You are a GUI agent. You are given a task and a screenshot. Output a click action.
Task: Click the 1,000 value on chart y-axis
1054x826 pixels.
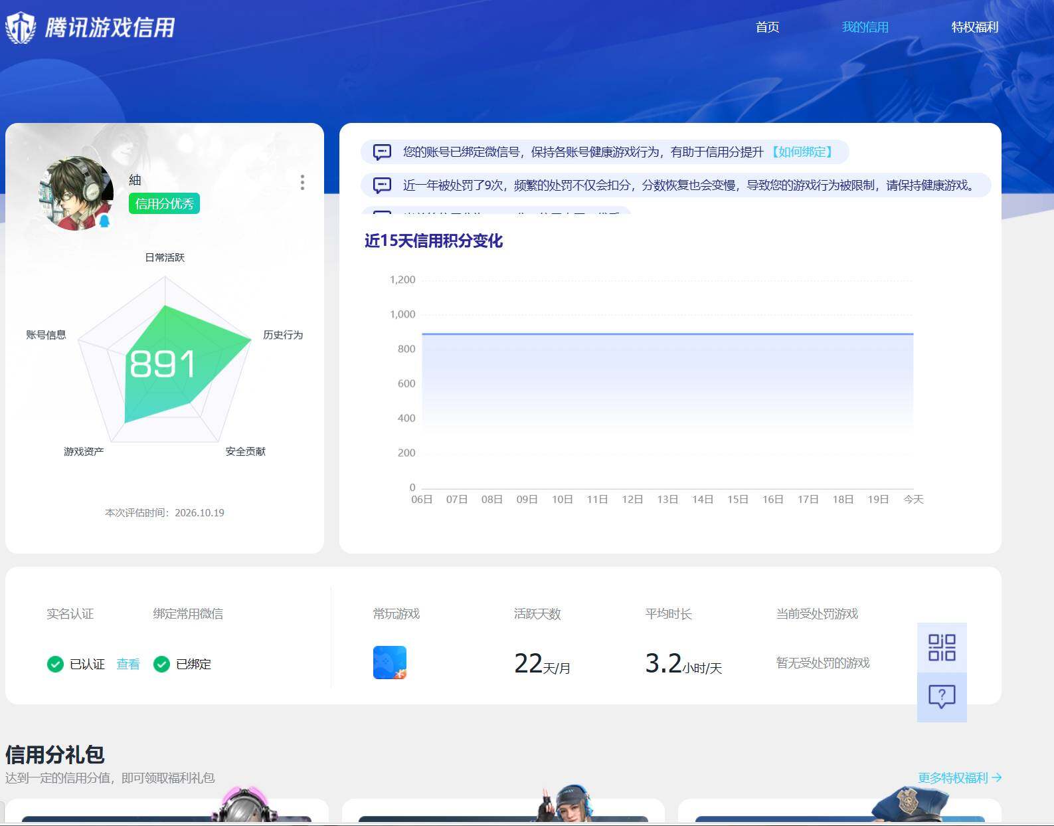[402, 314]
